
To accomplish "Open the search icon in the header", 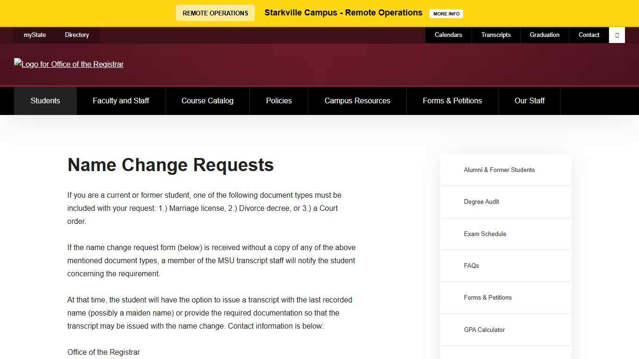I will (x=617, y=35).
